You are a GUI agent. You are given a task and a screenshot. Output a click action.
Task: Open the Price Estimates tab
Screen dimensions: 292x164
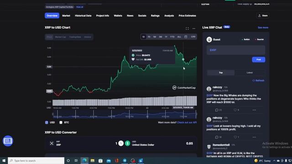[187, 15]
